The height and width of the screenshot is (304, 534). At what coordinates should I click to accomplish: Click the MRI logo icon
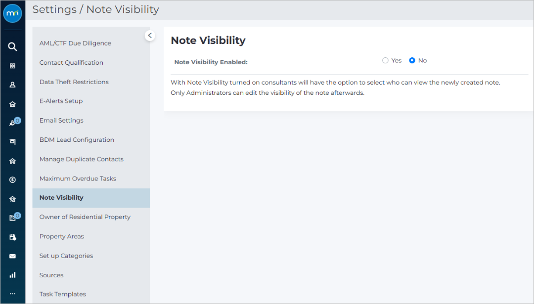click(12, 13)
